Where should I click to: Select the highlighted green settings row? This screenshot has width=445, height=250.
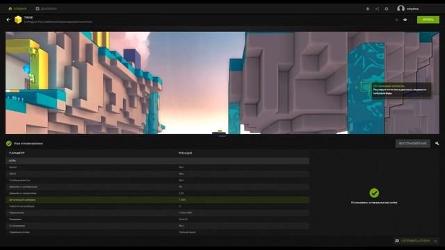coord(158,200)
